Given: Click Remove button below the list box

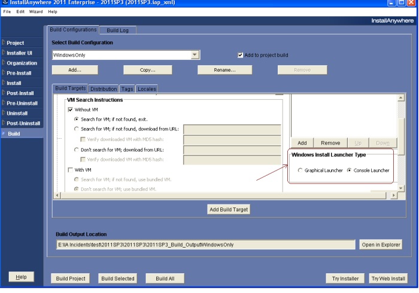Looking at the screenshot, I should click(x=330, y=143).
